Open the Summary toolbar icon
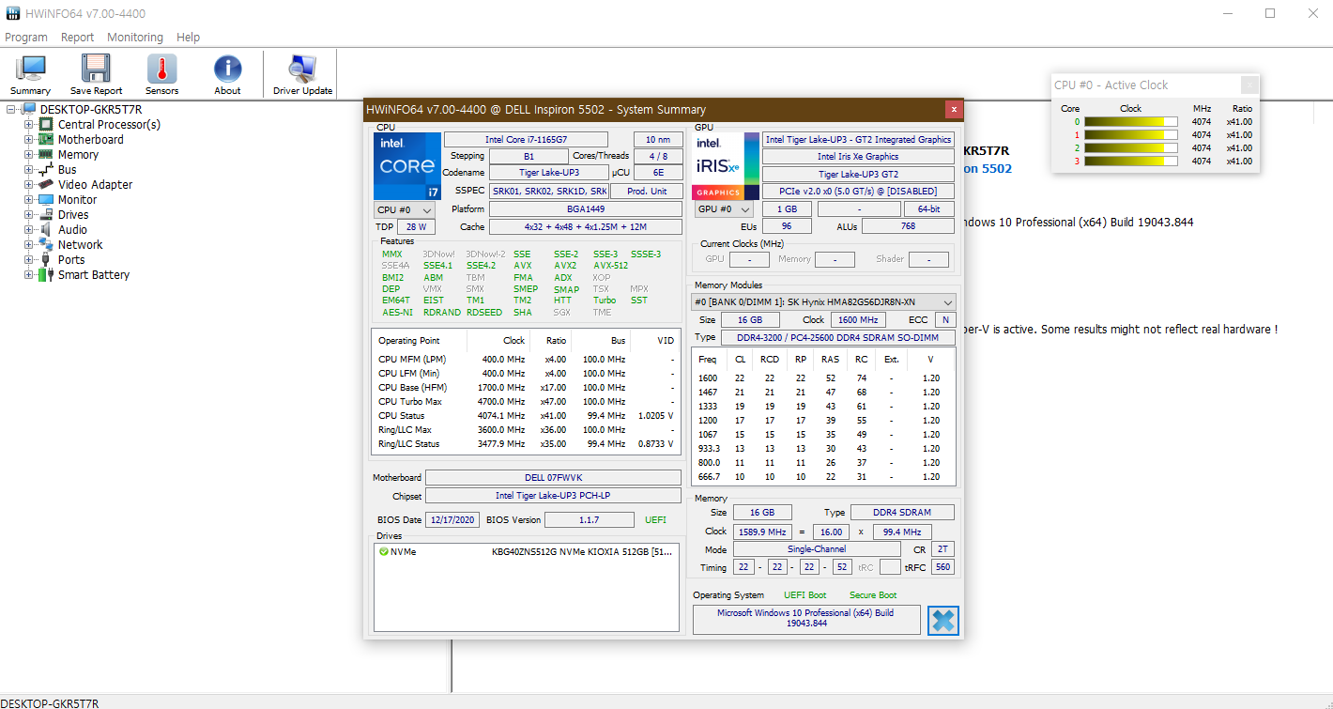This screenshot has width=1333, height=709. tap(30, 69)
